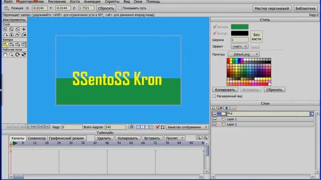Select the Zoom Camera tool
321x180 pixels.
click(11, 44)
